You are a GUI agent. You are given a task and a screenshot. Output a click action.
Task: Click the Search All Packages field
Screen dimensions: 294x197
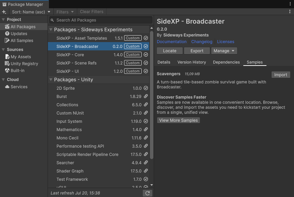click(x=101, y=20)
